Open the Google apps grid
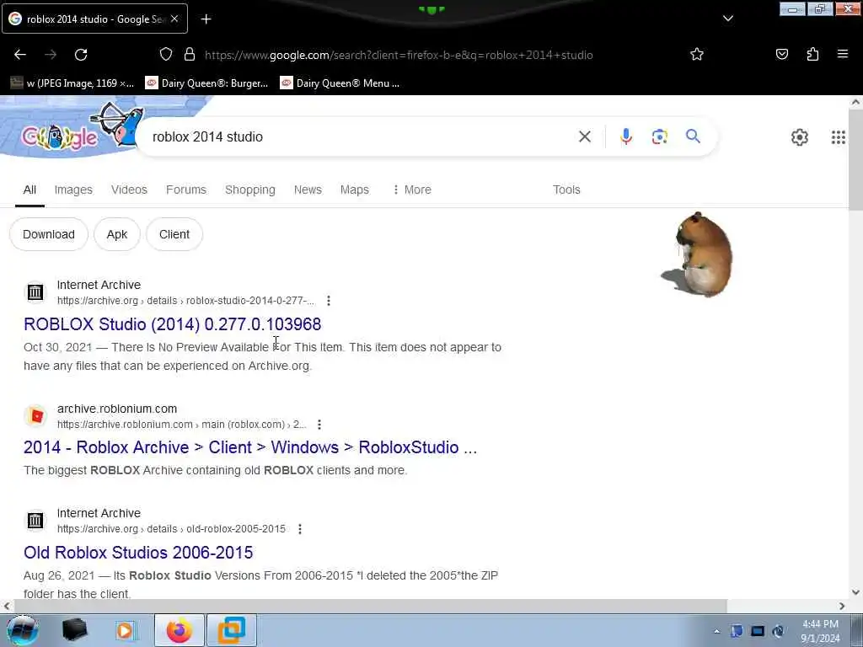 pos(839,137)
